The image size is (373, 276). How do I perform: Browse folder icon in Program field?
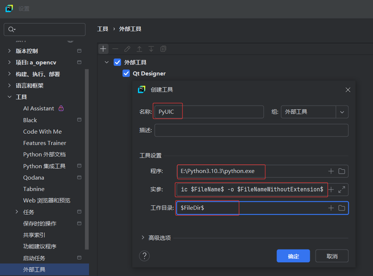click(342, 171)
